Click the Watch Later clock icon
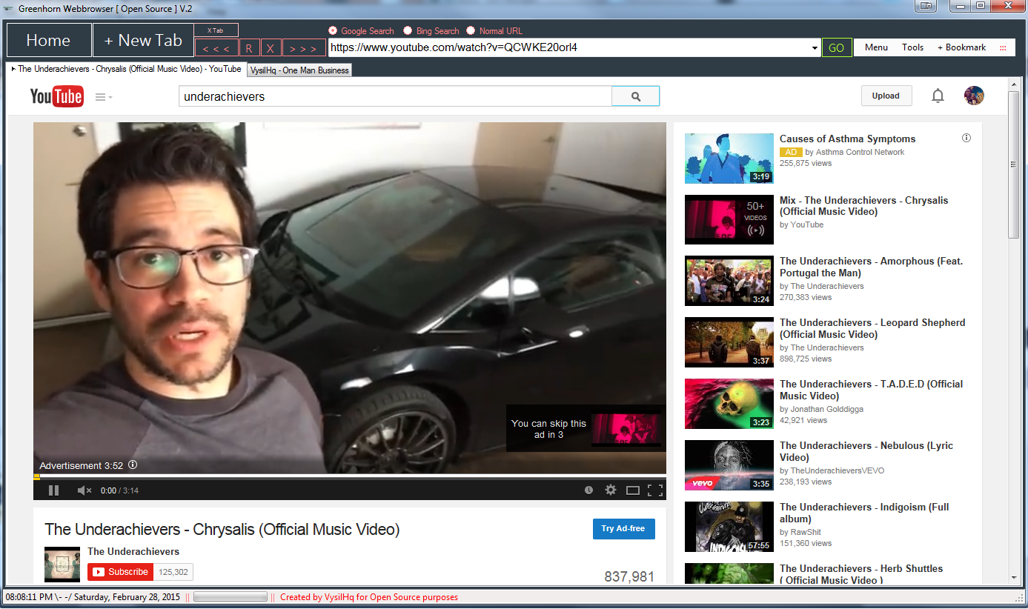The width and height of the screenshot is (1028, 609). 588,490
